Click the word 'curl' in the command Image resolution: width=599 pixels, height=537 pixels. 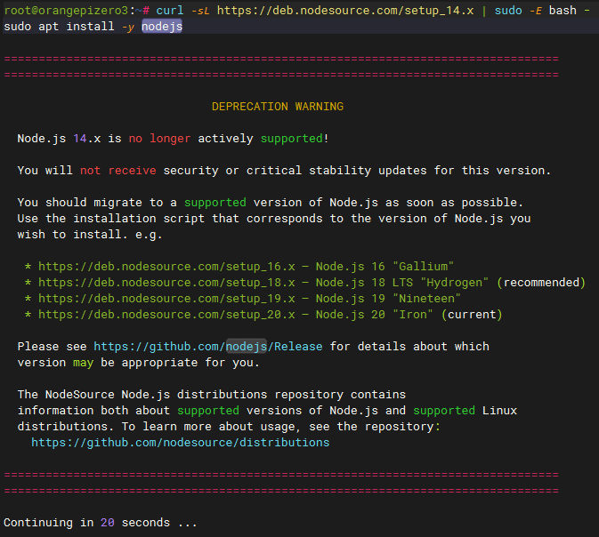170,11
